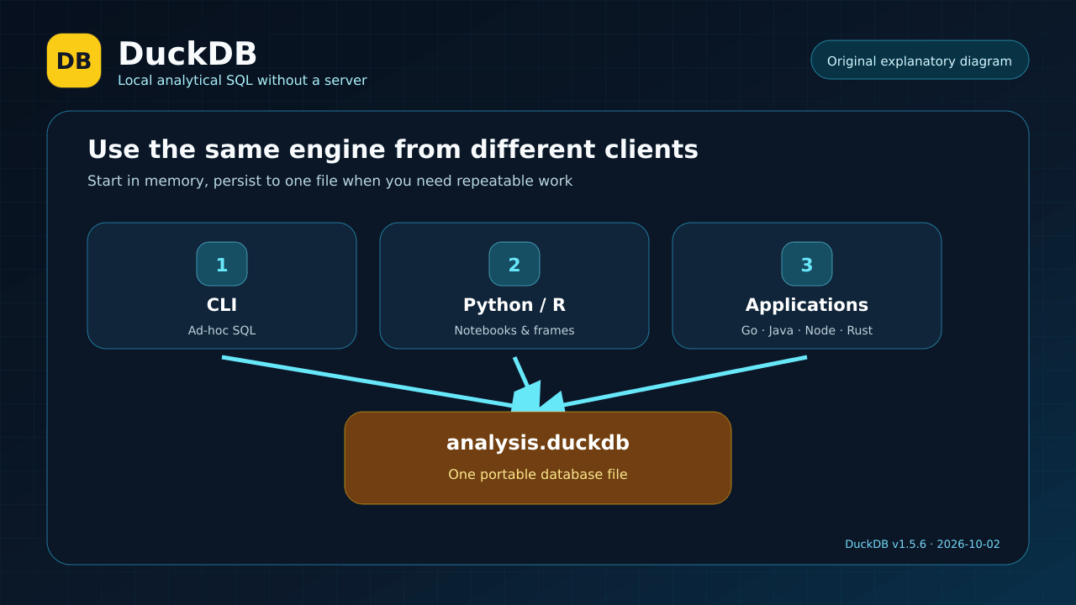Click the 'Python / R' card title
The width and height of the screenshot is (1076, 605).
click(x=514, y=305)
